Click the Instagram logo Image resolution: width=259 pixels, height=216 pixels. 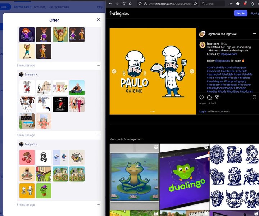click(x=119, y=13)
